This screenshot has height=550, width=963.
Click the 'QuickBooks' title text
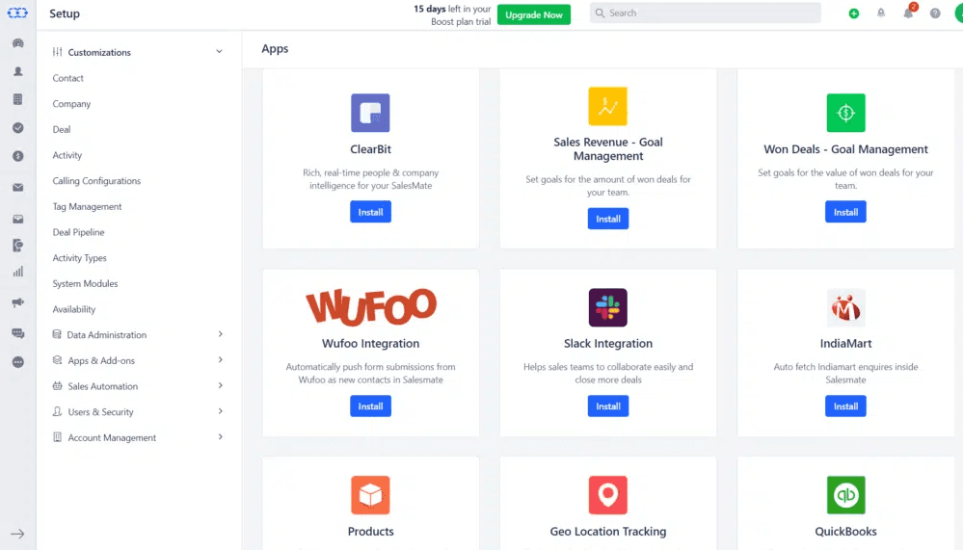coord(845,532)
